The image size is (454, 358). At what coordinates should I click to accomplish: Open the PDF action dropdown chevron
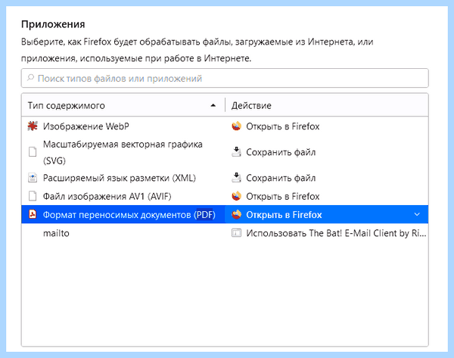coord(417,214)
